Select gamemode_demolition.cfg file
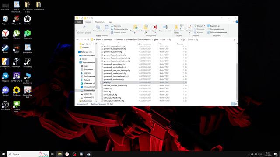The image size is (280, 157). point(114,64)
